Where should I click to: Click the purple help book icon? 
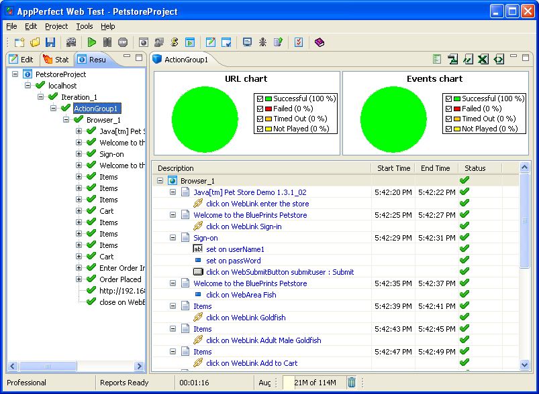click(x=319, y=42)
